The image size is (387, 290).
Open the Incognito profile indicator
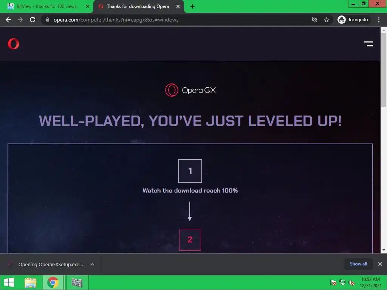pyautogui.click(x=353, y=20)
